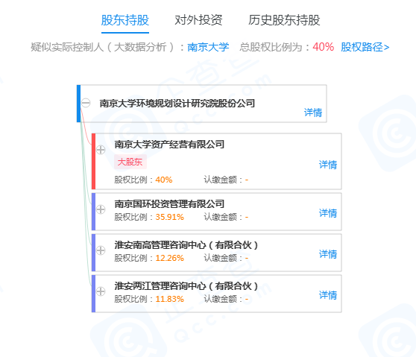416x357 pixels.
Task: Click the 大股东 tag badge
Action: (130, 162)
